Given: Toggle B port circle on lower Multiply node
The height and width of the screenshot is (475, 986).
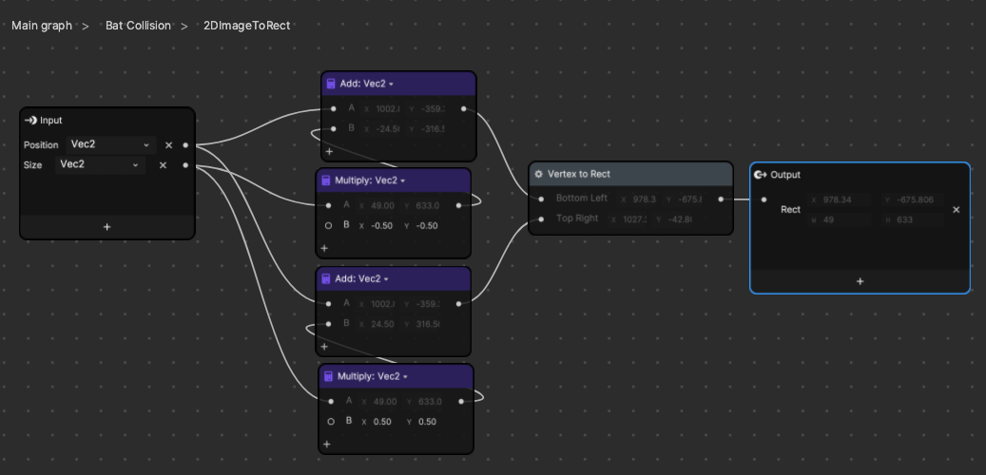Looking at the screenshot, I should pos(331,422).
